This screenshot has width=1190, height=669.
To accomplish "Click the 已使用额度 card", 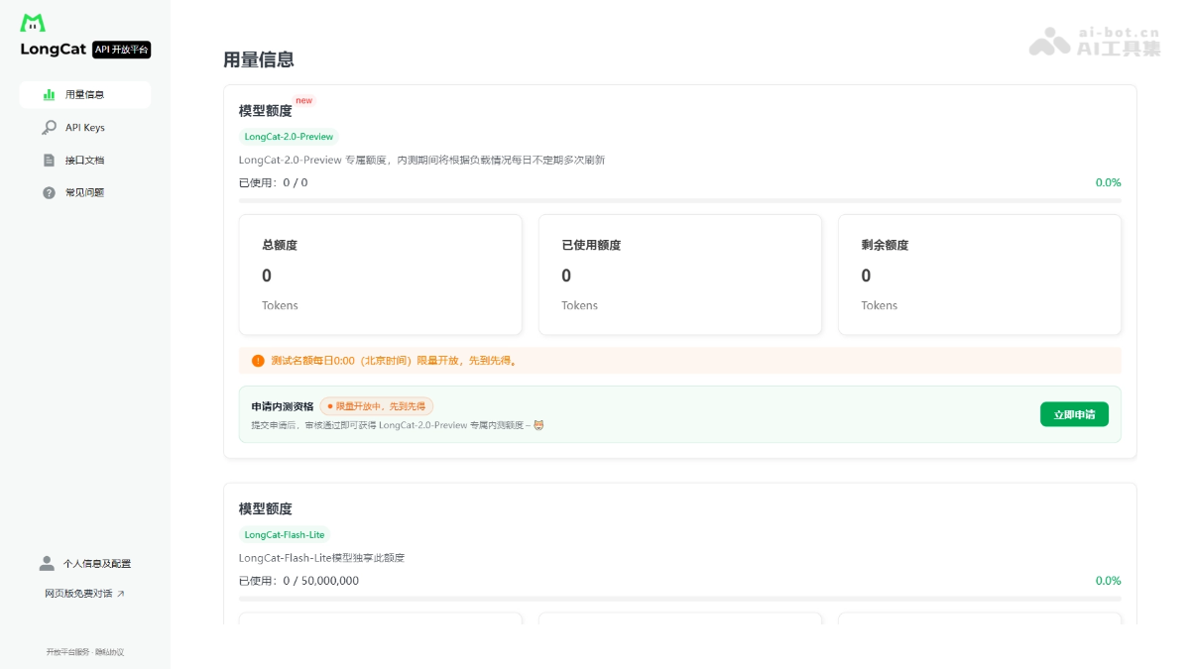I will point(680,275).
